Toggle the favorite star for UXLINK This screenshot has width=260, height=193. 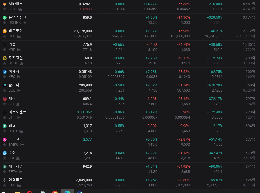(x=5, y=23)
